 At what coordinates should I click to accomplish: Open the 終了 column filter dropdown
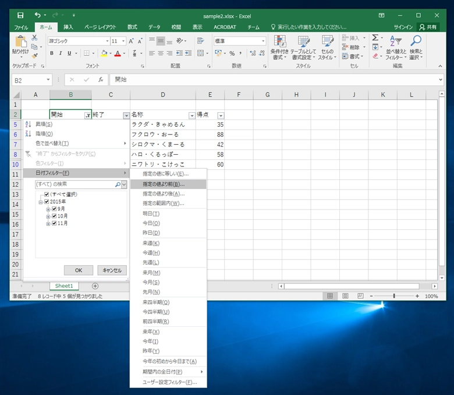click(126, 115)
